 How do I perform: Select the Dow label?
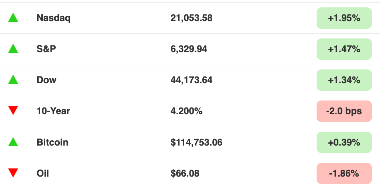click(x=46, y=80)
